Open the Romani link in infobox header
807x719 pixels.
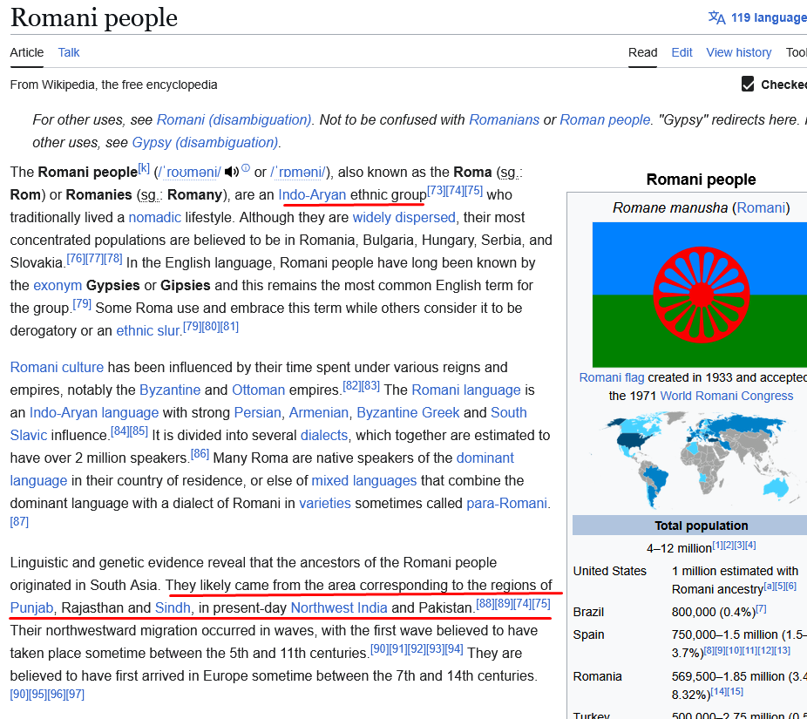tap(761, 208)
